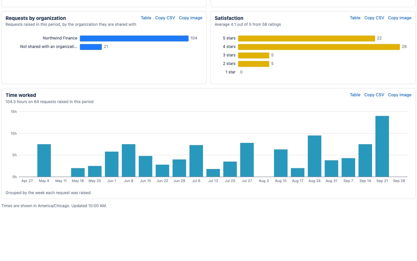Click the Jul 20 time worked bar
The image size is (417, 261).
[230, 169]
